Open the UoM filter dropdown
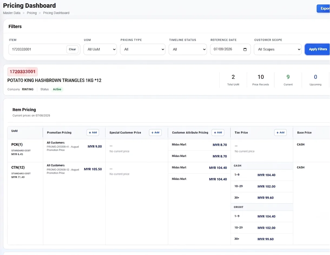 coord(100,49)
